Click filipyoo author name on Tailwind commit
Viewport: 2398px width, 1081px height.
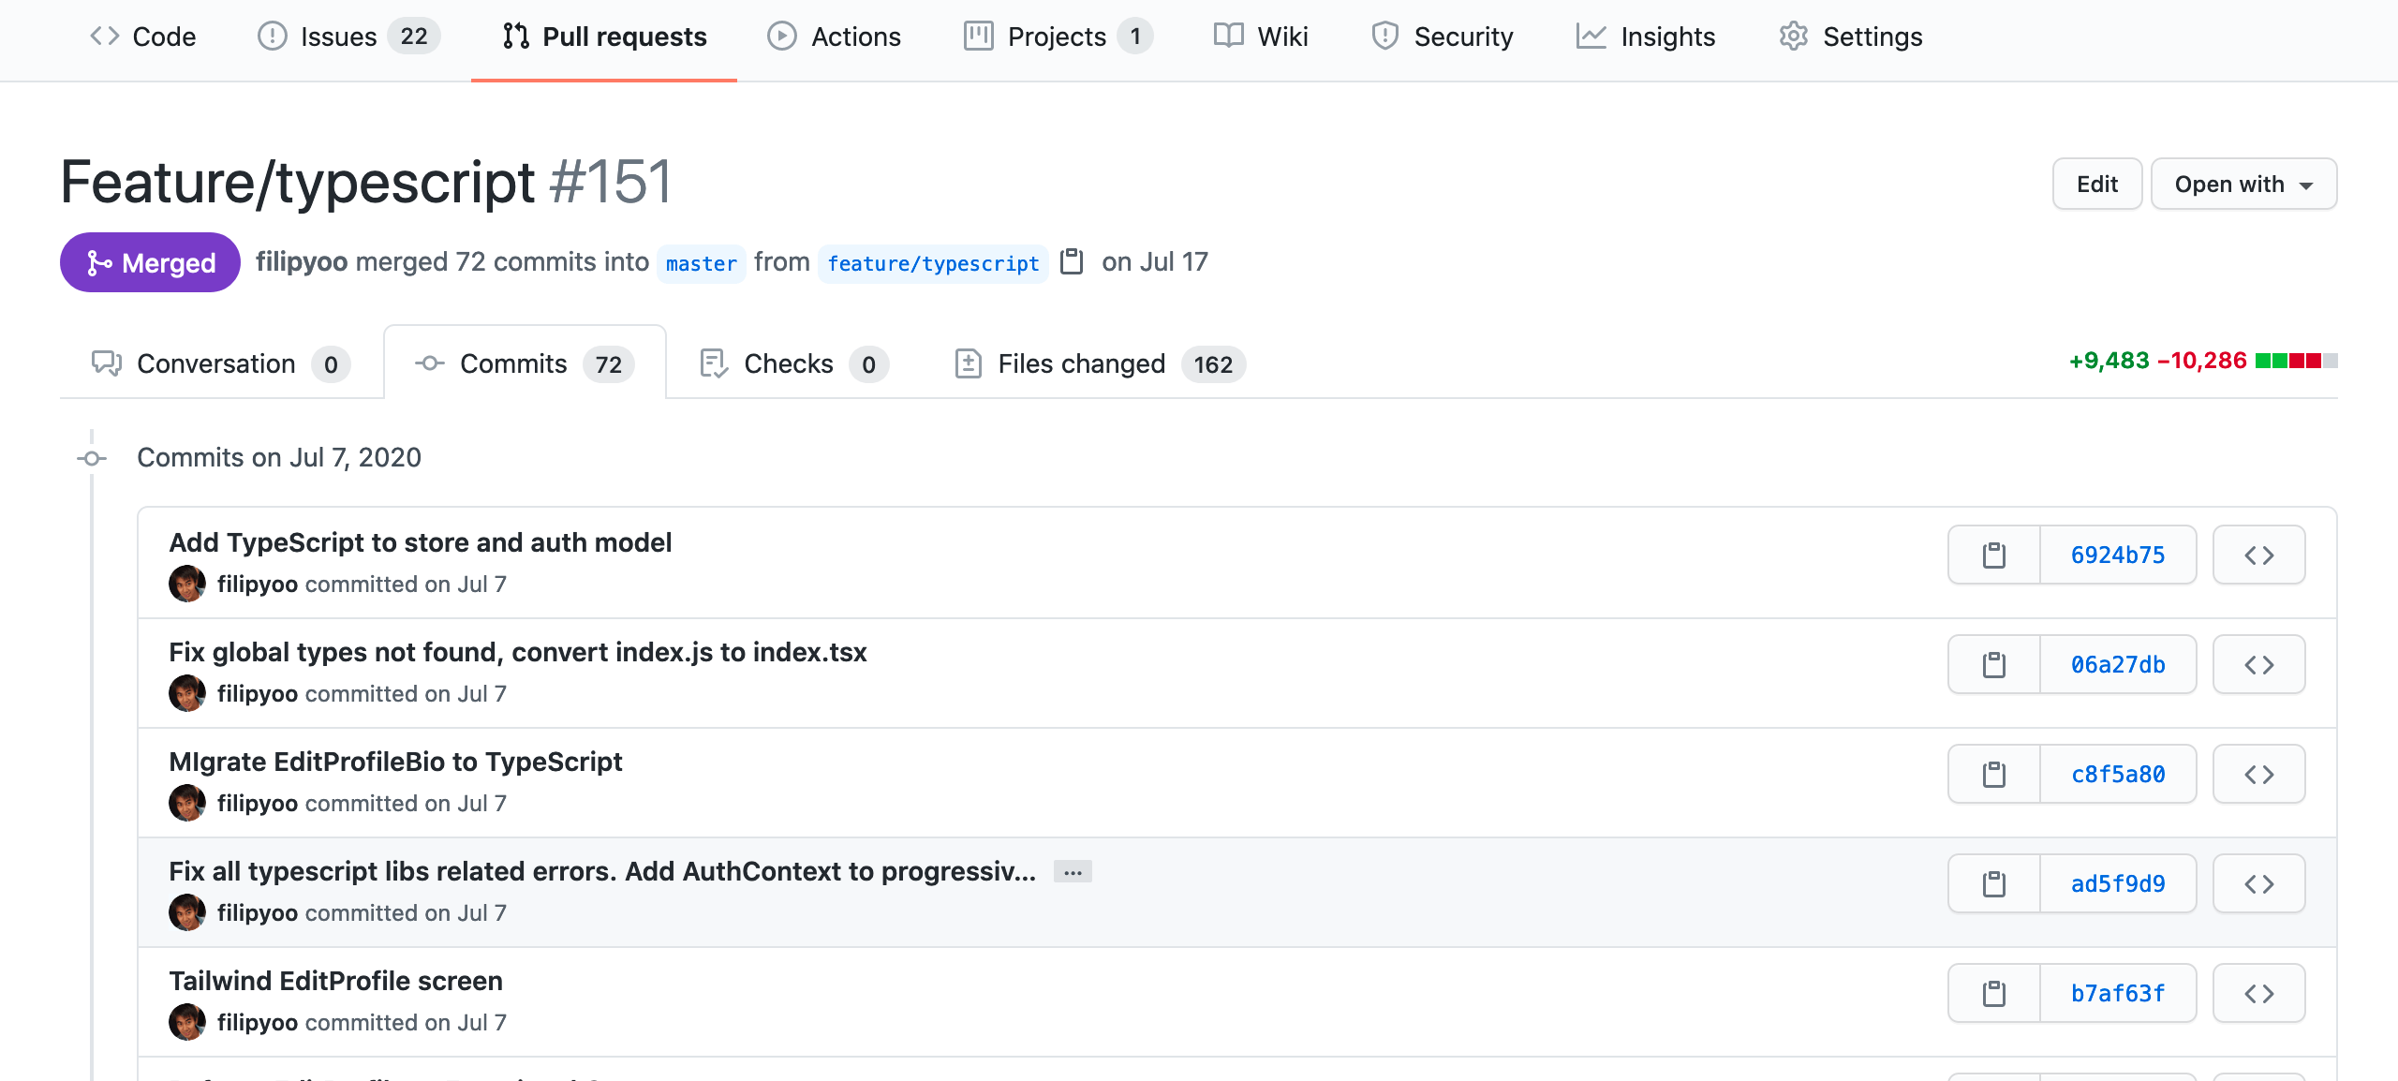click(258, 1022)
